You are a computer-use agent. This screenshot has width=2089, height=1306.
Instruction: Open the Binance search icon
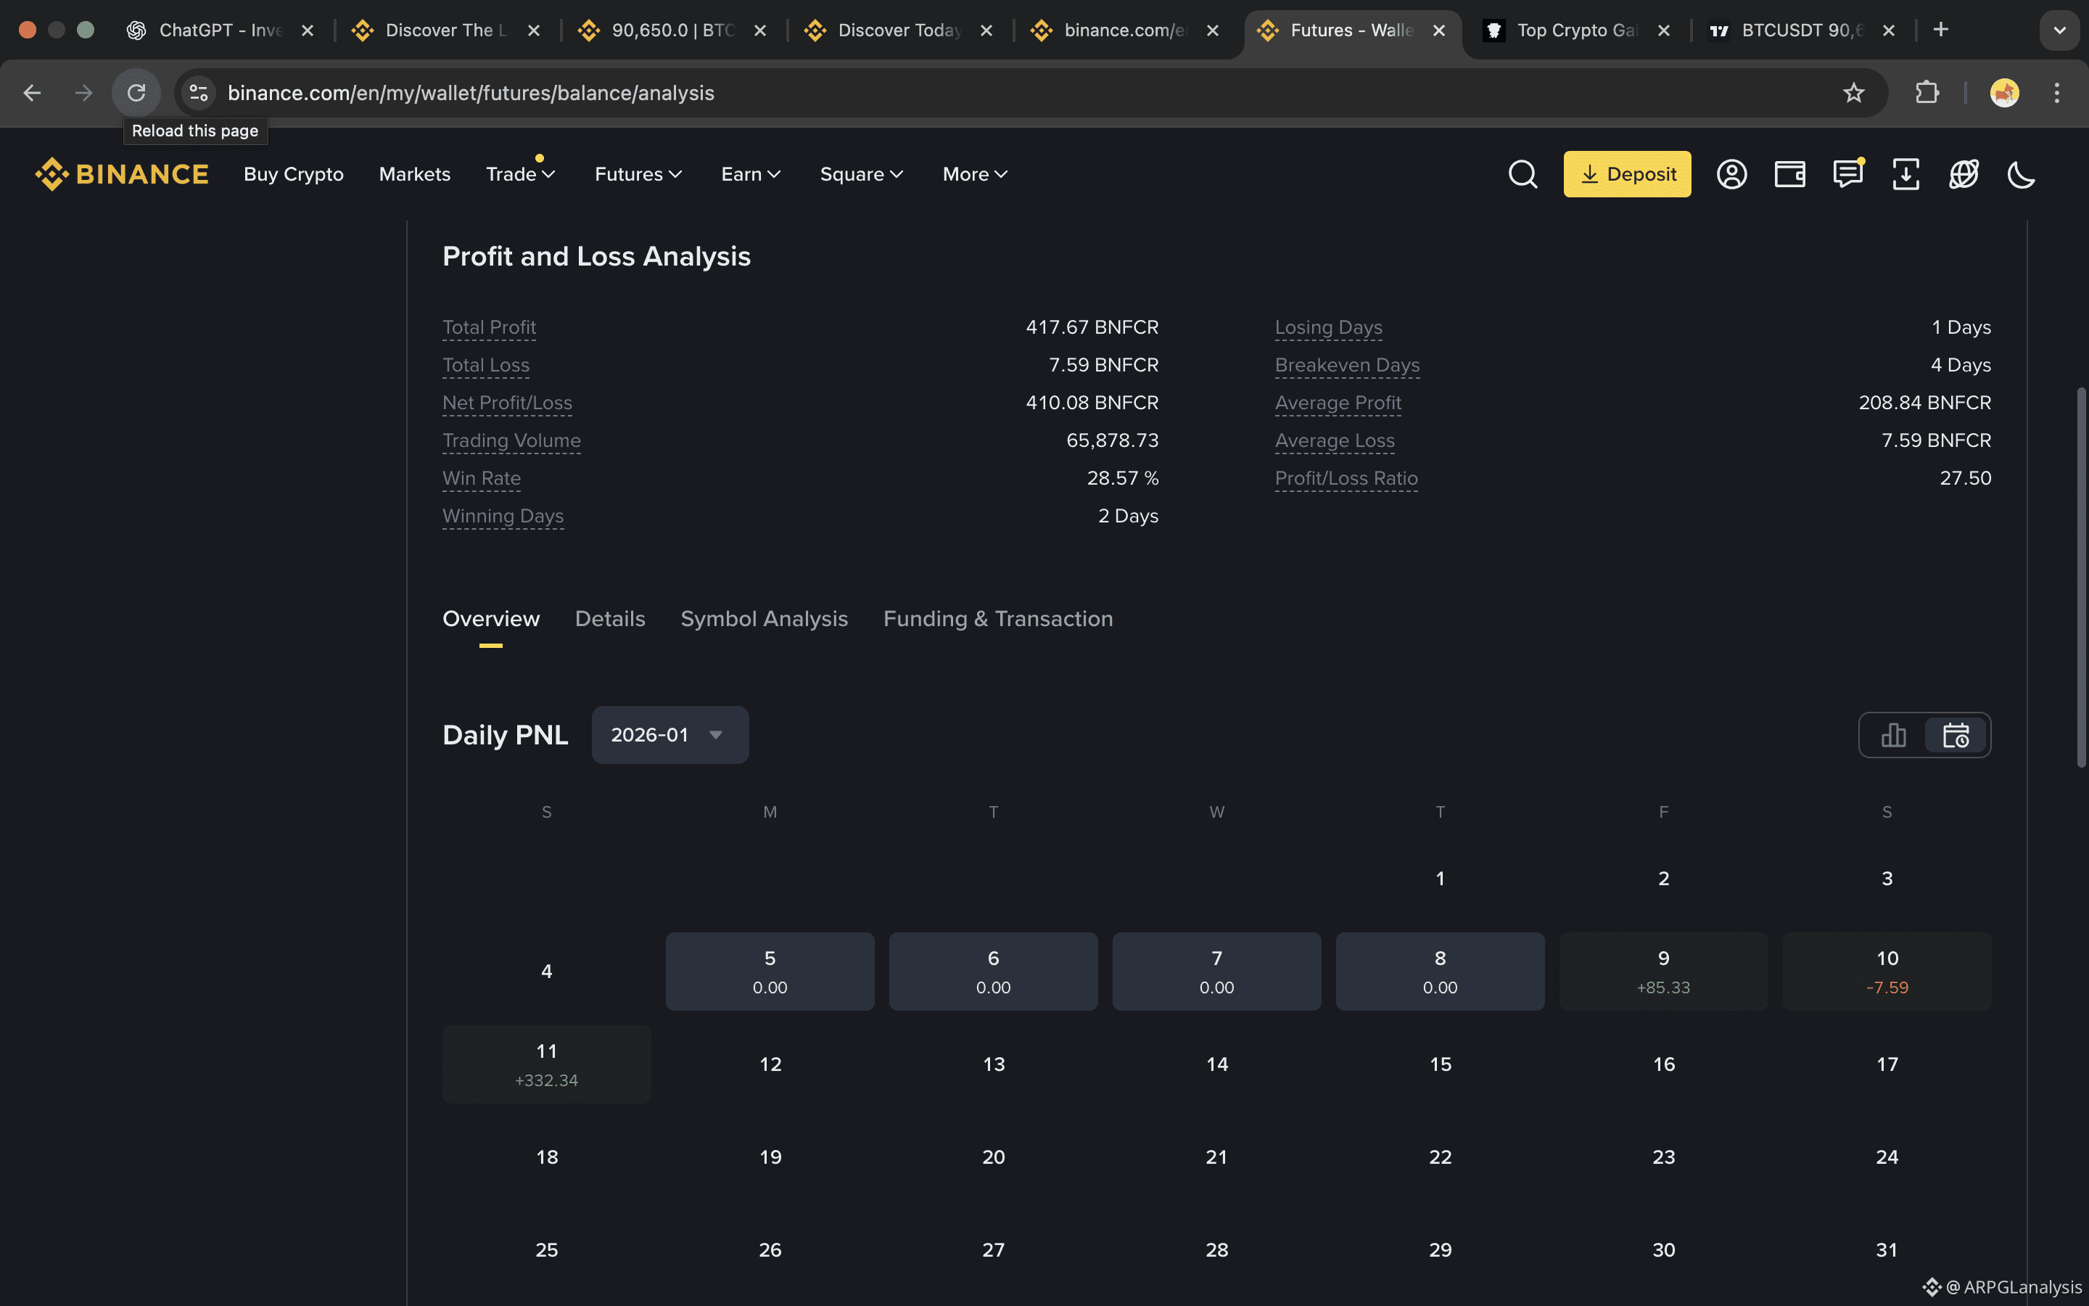[x=1523, y=174]
